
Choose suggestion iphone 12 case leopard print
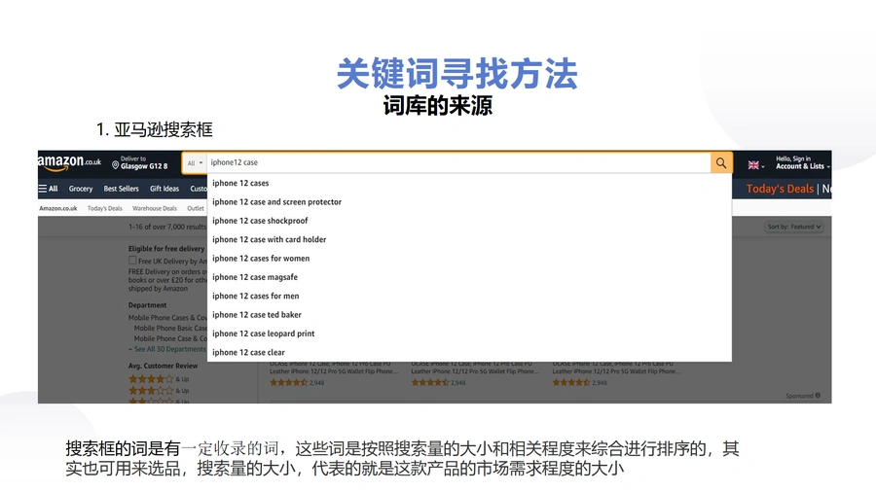(469, 334)
